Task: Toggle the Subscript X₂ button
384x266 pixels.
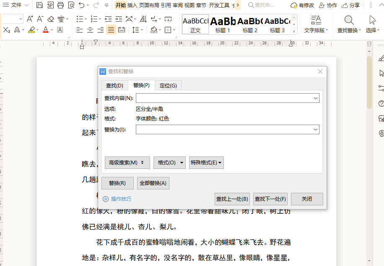Action: click(7, 30)
